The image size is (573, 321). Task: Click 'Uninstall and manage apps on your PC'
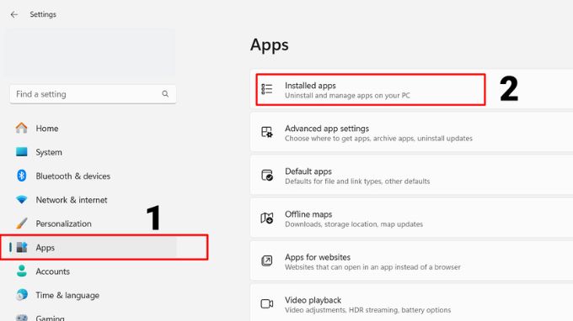point(347,96)
